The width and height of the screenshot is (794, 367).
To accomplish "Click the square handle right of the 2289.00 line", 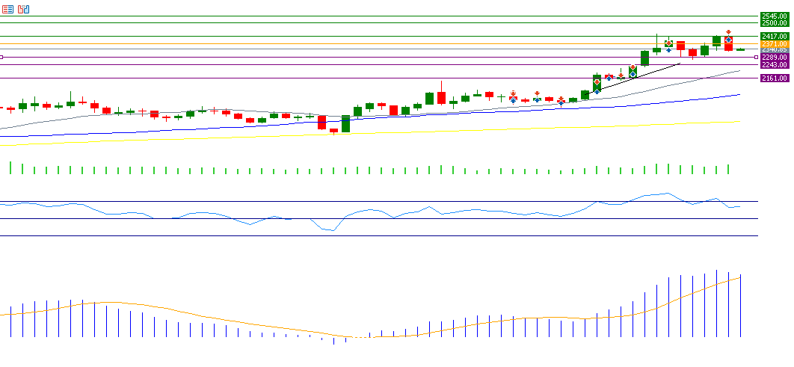I will [x=756, y=57].
